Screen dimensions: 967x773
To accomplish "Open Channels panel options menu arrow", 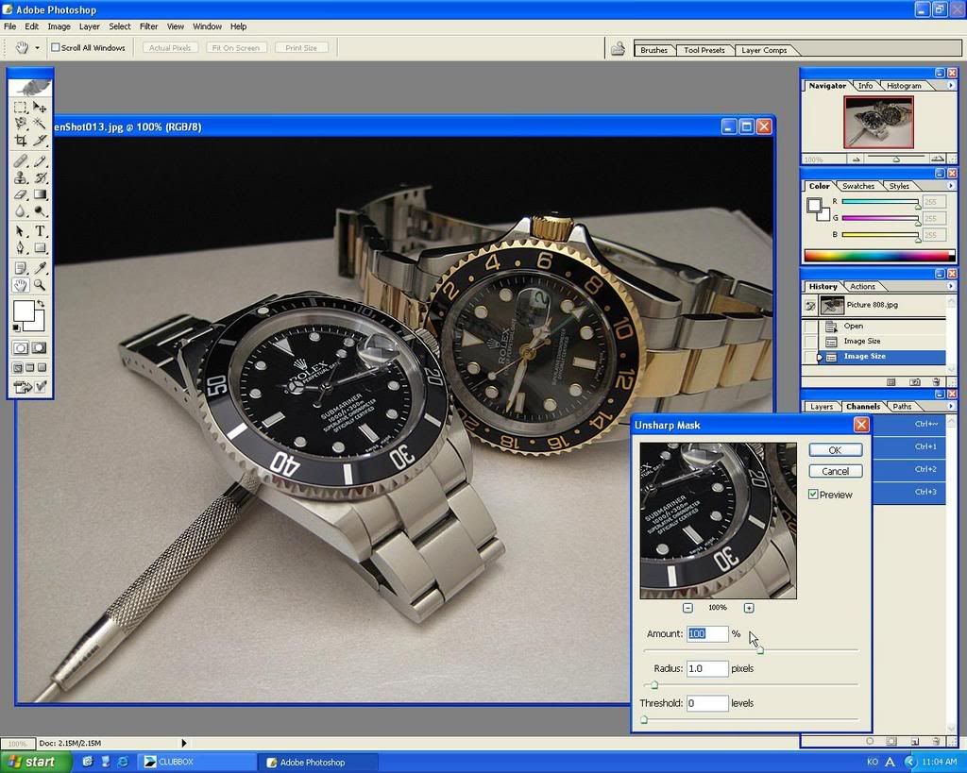I will pyautogui.click(x=950, y=406).
